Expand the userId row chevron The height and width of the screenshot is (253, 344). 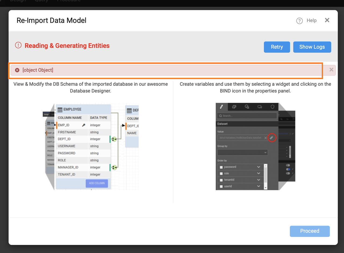[259, 186]
